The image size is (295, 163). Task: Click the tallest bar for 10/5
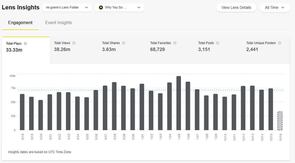179,103
